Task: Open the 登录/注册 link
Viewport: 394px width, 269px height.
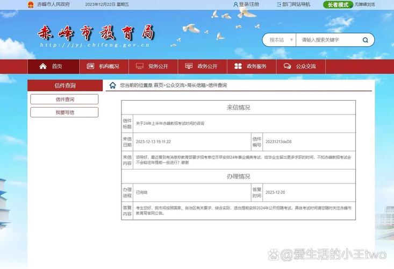Action: [249, 4]
